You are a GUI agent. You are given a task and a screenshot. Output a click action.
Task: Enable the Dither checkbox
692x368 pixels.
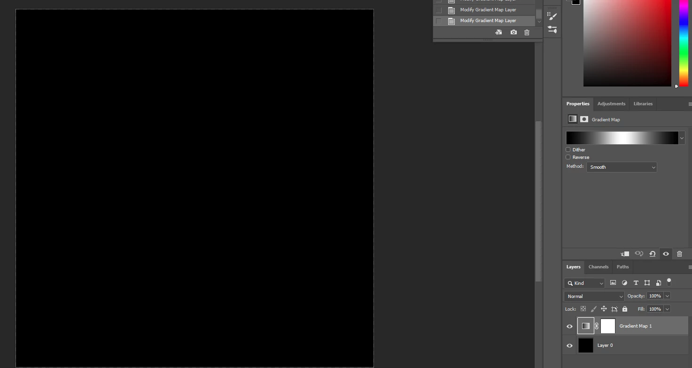[x=568, y=149]
